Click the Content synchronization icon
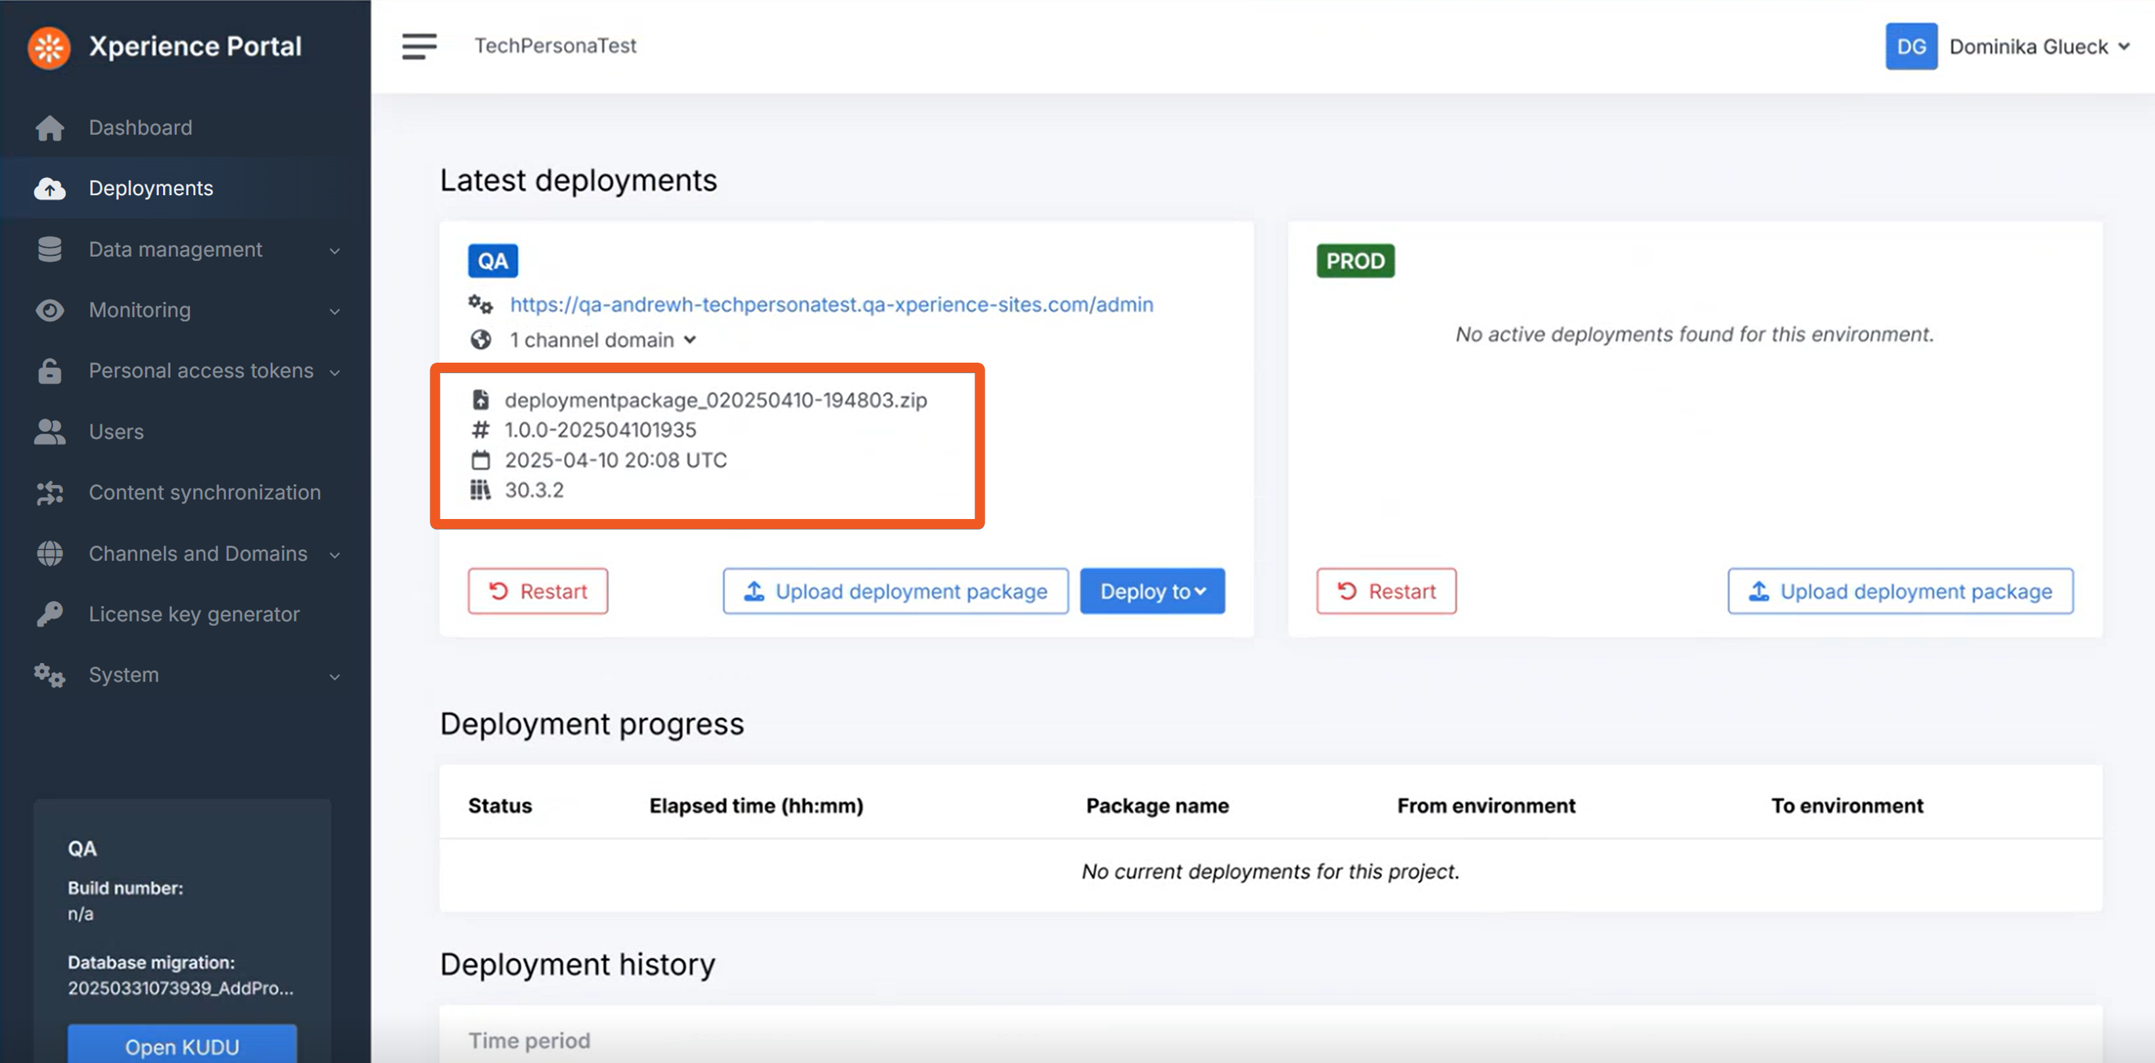The height and width of the screenshot is (1063, 2155). (49, 493)
